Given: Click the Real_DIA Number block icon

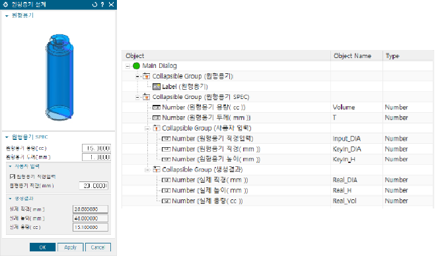Looking at the screenshot, I should [x=166, y=180].
